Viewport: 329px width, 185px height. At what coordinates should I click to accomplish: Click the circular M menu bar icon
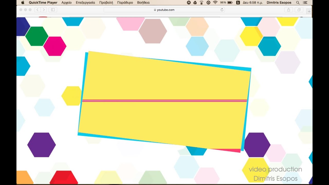[189, 3]
